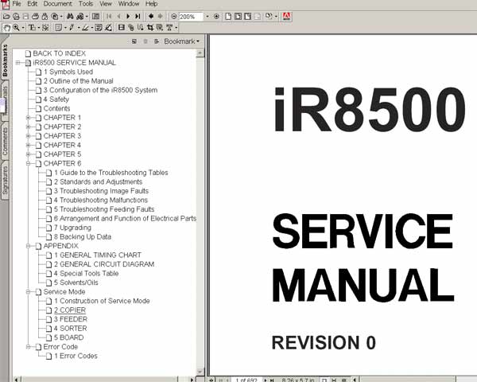
Task: Open the zoom percentage dropdown arrow
Action: tap(207, 16)
